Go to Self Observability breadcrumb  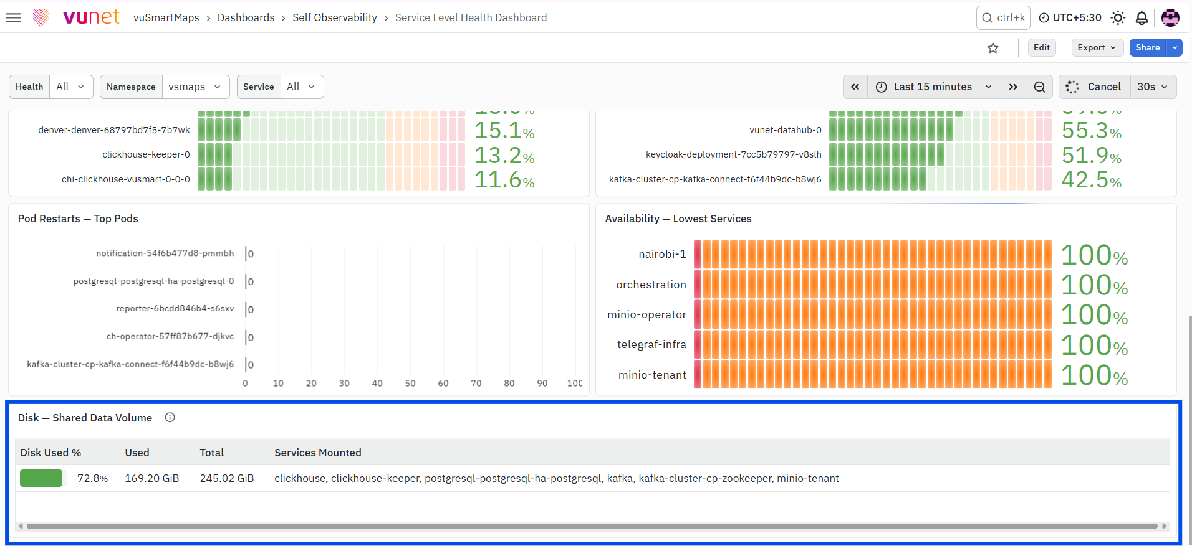335,17
